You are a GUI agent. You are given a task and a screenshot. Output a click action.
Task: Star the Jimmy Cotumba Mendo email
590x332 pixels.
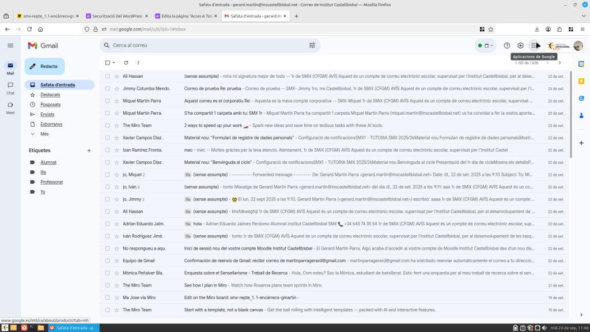(x=116, y=88)
